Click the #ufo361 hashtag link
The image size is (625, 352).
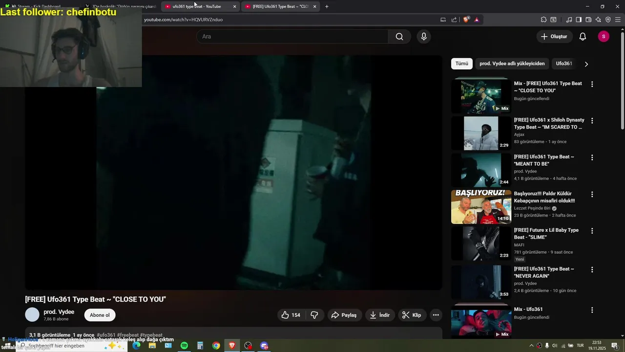tap(106, 335)
